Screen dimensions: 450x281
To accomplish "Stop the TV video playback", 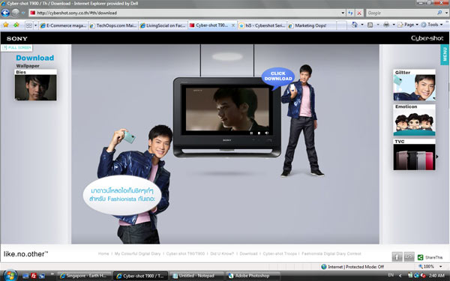I will [x=259, y=133].
